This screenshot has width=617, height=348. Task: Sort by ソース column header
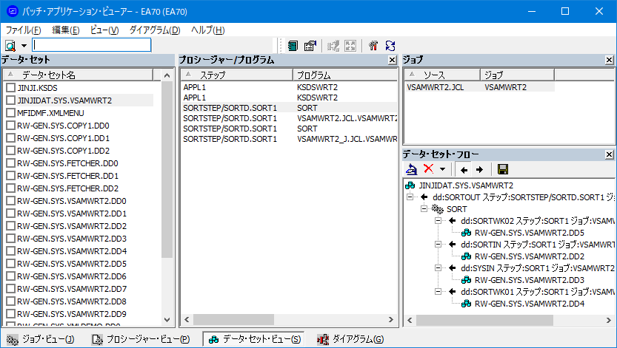[442, 75]
